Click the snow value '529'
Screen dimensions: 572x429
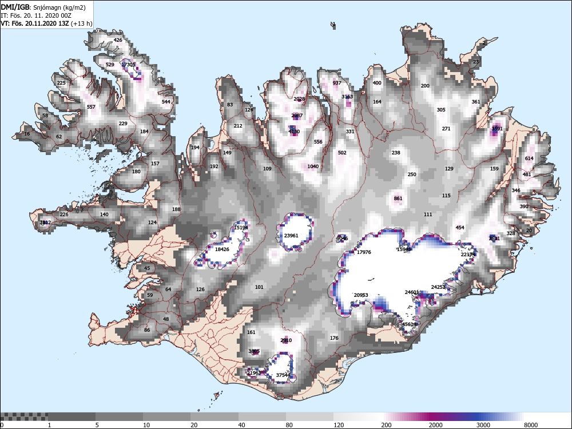[x=110, y=65]
